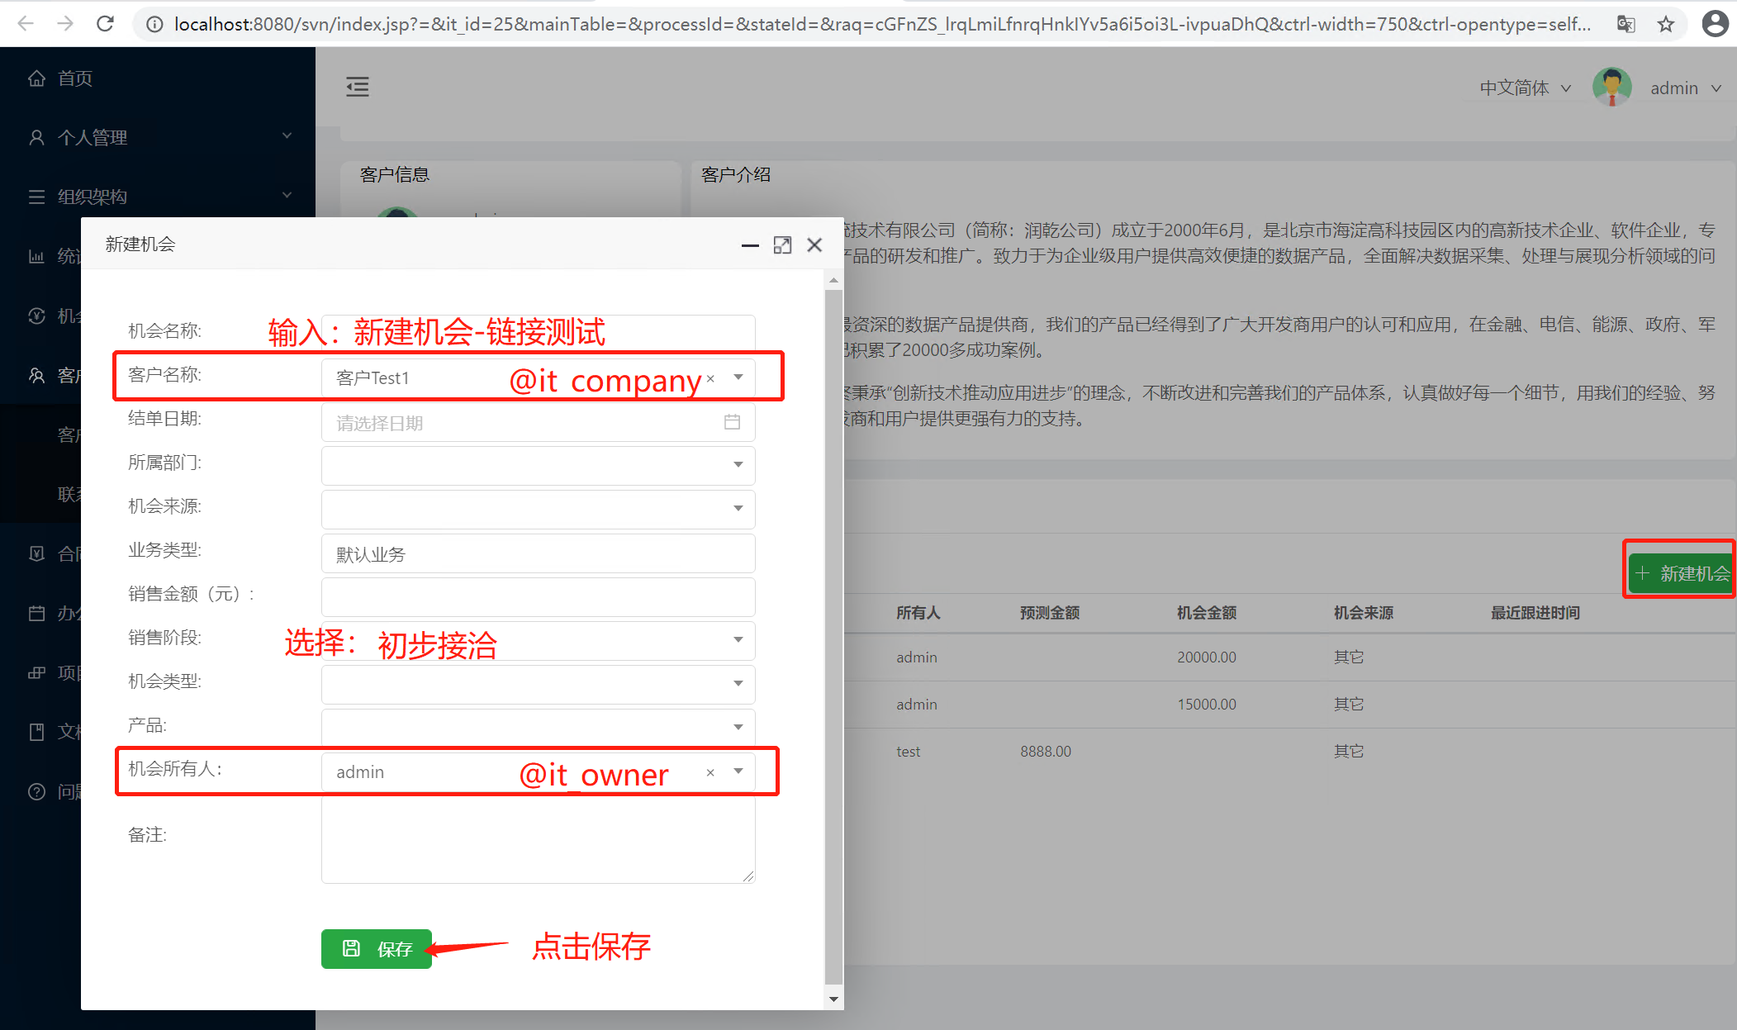The image size is (1737, 1030).
Task: Maximize the 新建机会 dialog
Action: (x=782, y=245)
